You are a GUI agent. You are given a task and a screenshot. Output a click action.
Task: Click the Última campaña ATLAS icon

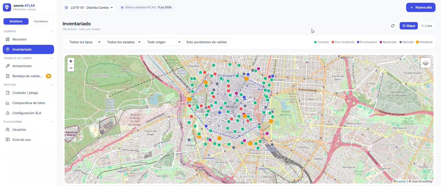(122, 7)
